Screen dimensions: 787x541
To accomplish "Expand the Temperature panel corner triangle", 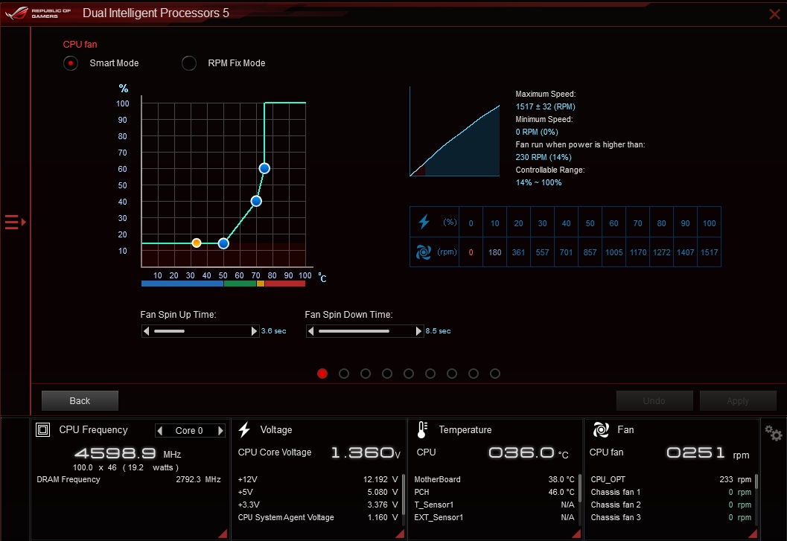I will coord(576,534).
